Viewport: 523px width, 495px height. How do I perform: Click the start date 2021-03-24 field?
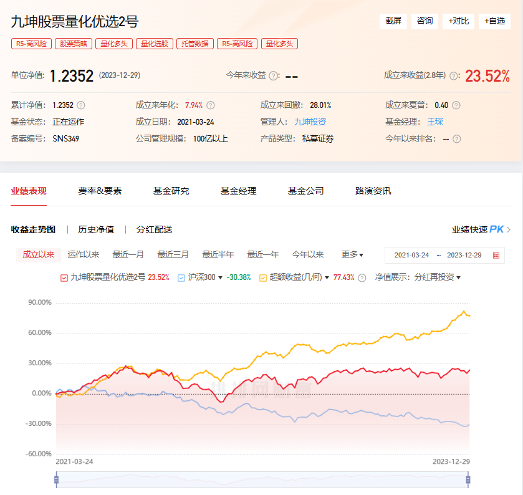point(411,255)
